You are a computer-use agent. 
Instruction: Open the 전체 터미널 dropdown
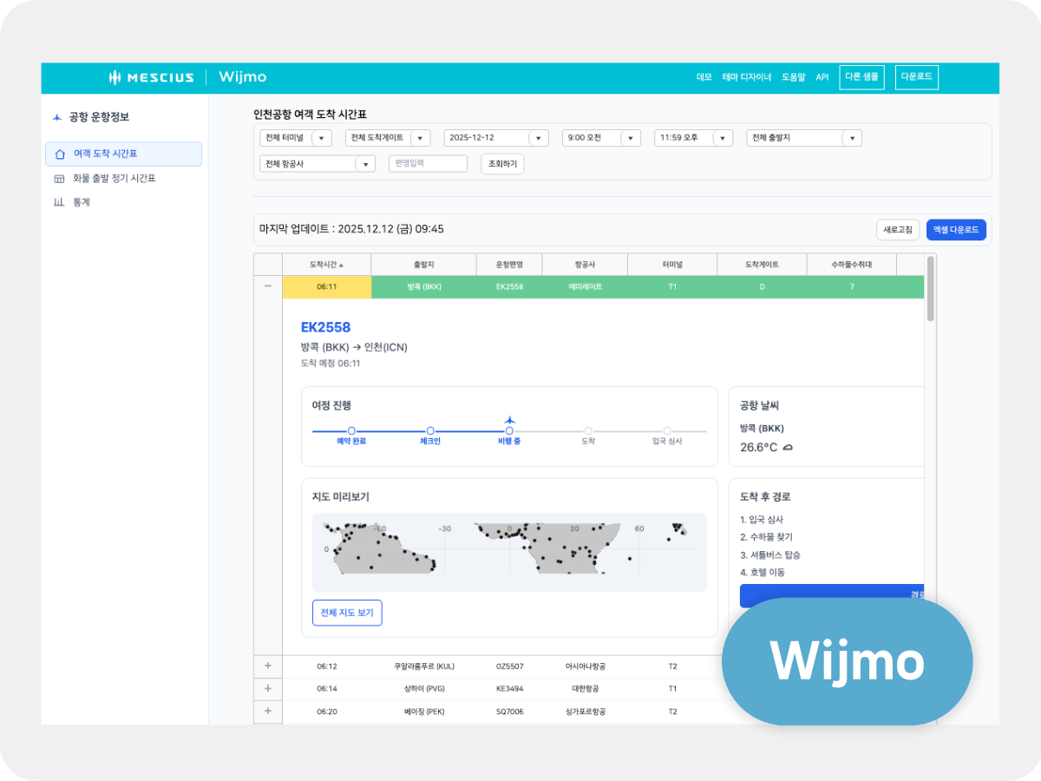pyautogui.click(x=322, y=138)
